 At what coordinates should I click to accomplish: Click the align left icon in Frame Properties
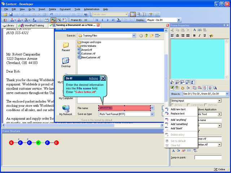(x=173, y=36)
